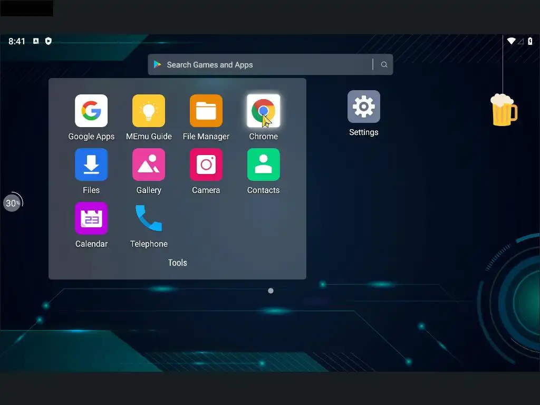The image size is (540, 405).
Task: Open the Files download app
Action: pos(91,165)
